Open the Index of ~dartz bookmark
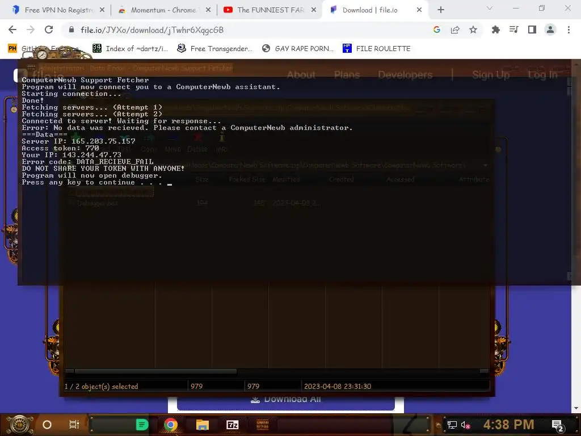The height and width of the screenshot is (436, 581). pos(130,49)
